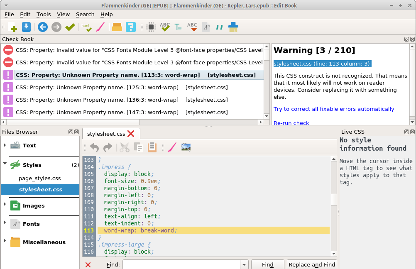The width and height of the screenshot is (416, 269).
Task: Click the smarten punctuation quotes icon
Action: 219,27
